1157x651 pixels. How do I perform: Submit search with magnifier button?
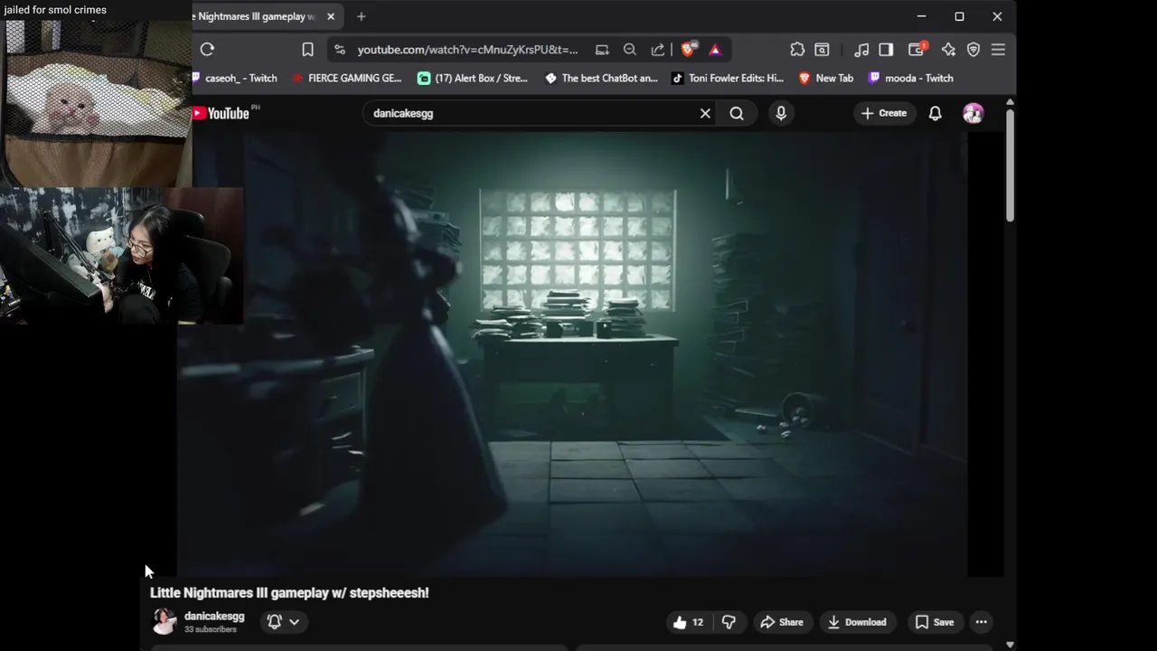click(737, 113)
